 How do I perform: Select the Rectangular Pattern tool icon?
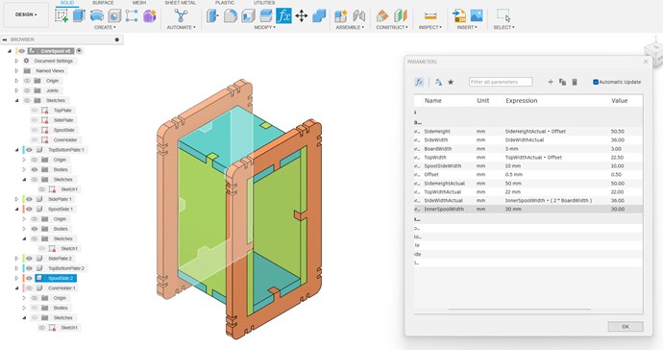(132, 16)
